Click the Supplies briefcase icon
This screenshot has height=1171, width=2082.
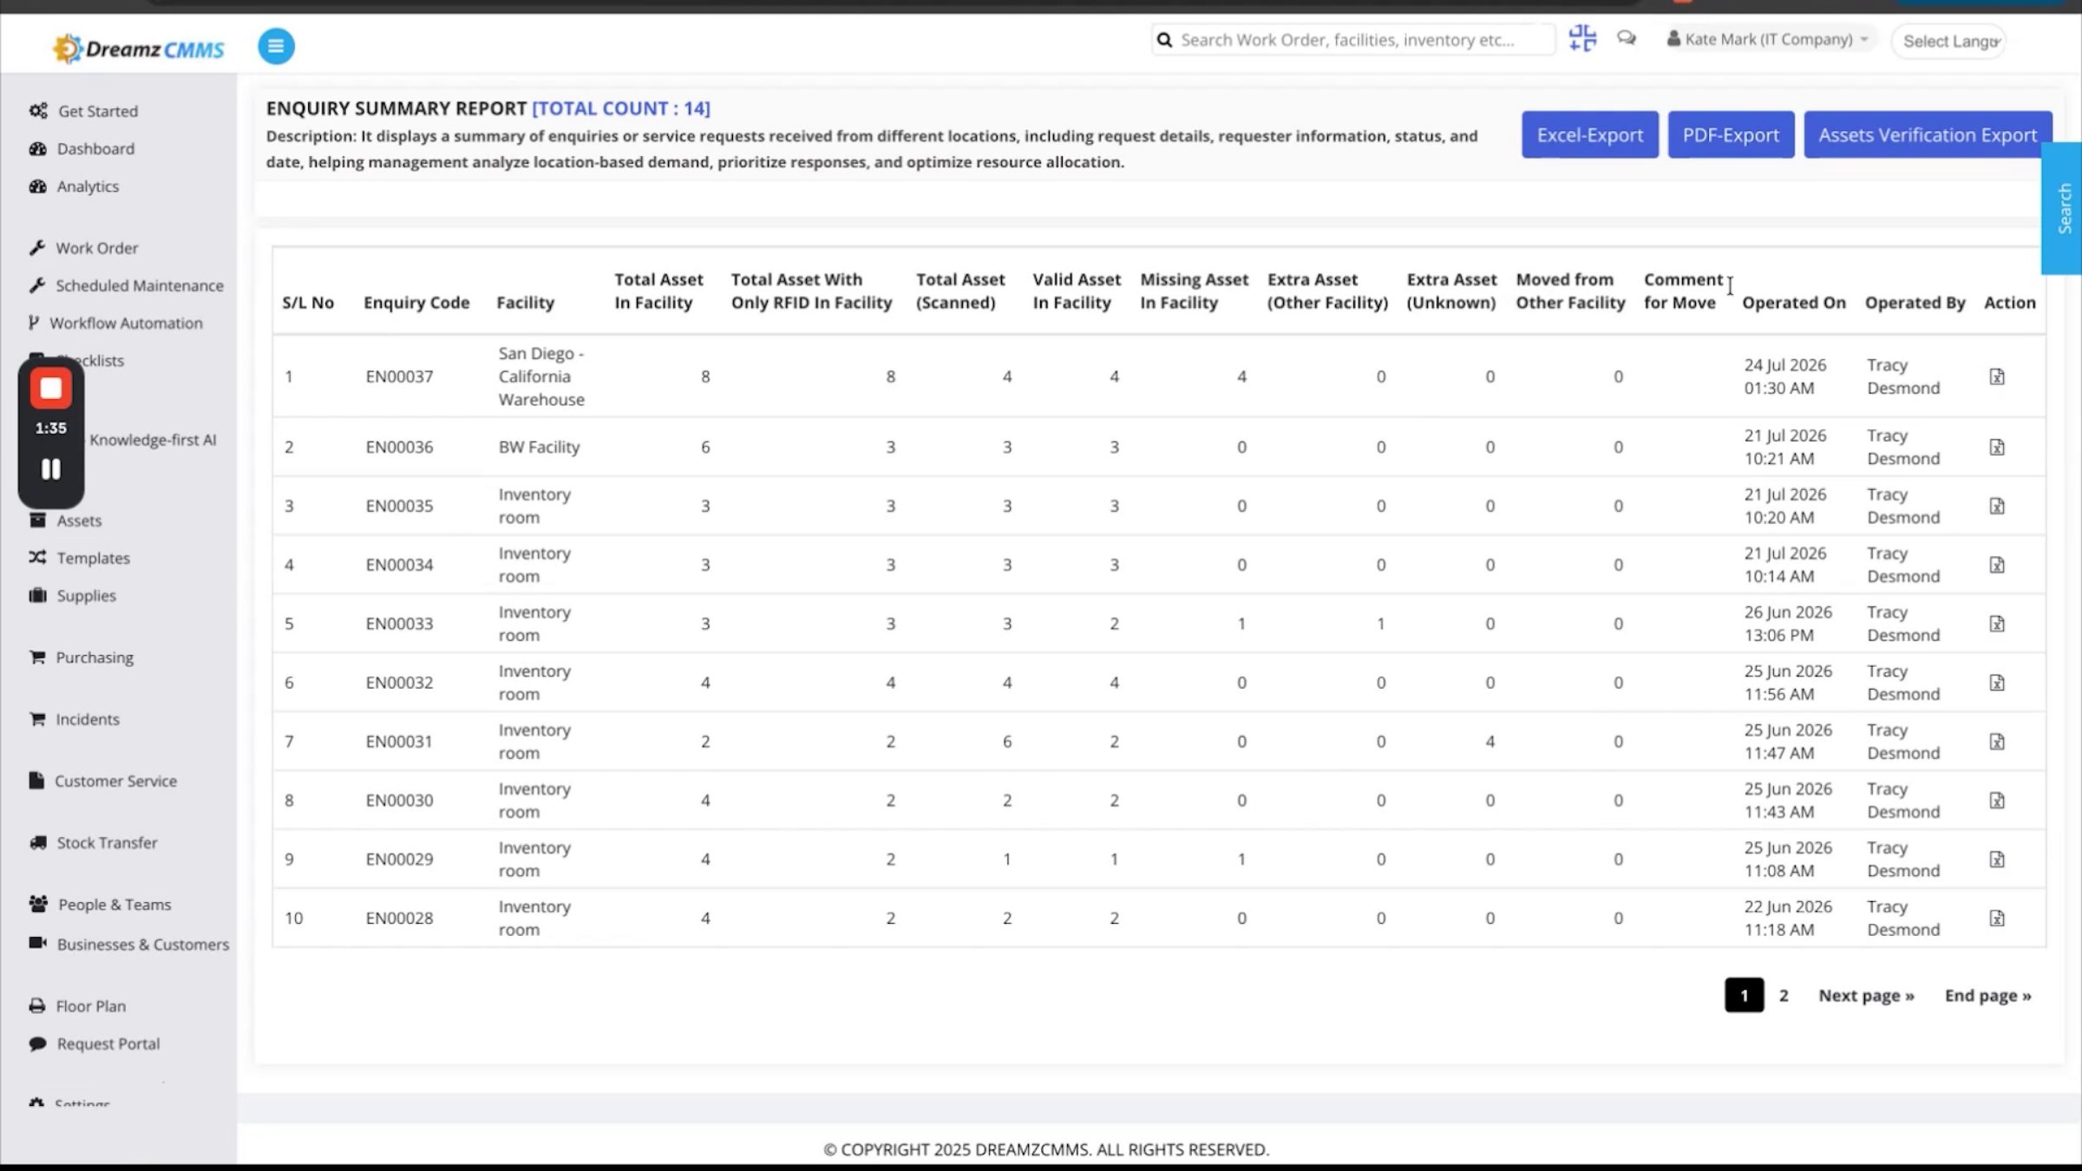tap(37, 595)
